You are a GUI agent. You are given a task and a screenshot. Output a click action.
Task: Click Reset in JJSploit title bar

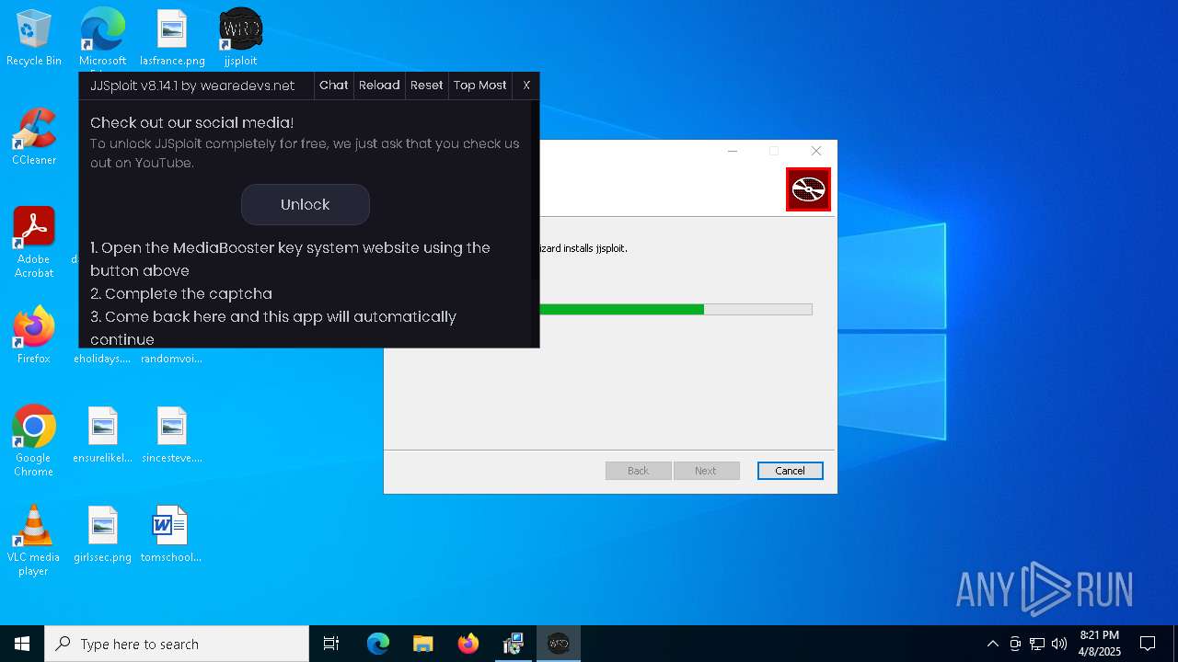point(426,86)
